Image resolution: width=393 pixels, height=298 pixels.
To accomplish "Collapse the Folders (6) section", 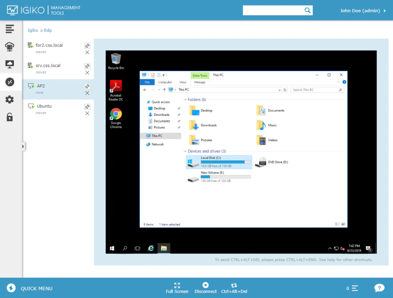I will 185,99.
